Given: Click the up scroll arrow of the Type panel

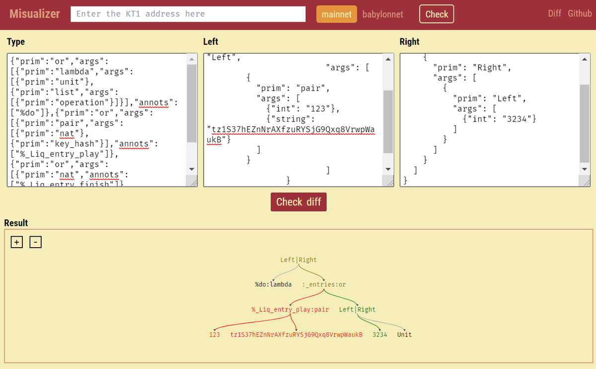Looking at the screenshot, I should 192,58.
